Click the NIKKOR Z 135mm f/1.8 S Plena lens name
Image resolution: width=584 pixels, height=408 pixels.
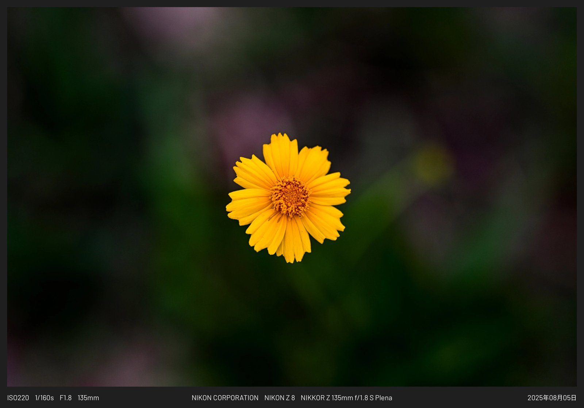coord(346,398)
